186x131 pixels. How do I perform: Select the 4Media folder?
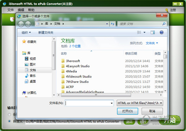click(69, 71)
